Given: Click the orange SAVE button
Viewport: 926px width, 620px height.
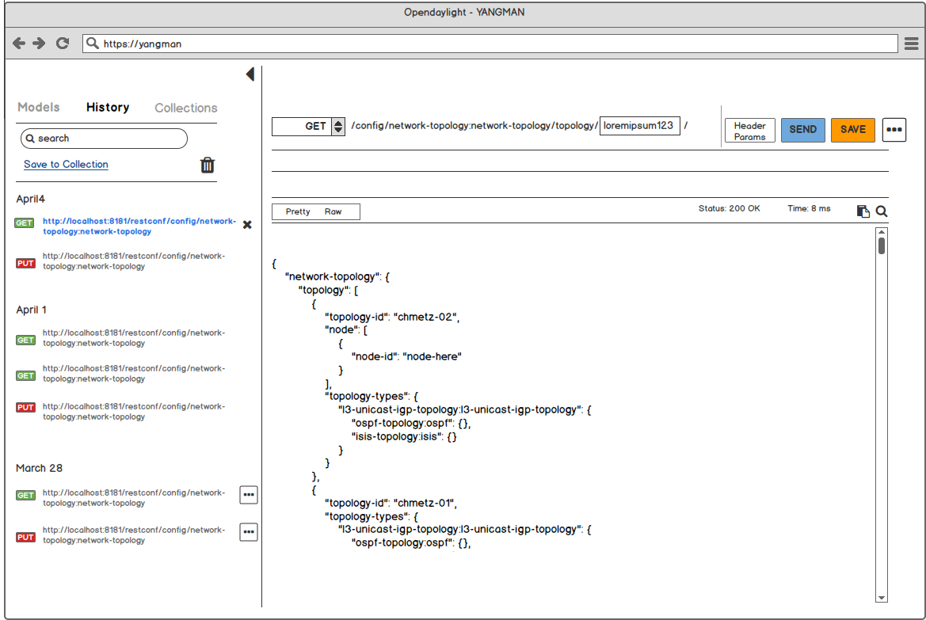Looking at the screenshot, I should [853, 130].
